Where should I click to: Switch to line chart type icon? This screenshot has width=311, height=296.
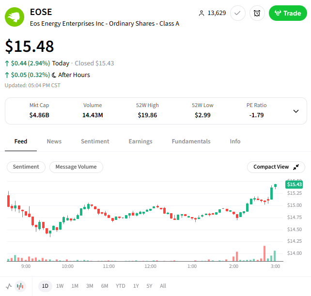(9, 286)
